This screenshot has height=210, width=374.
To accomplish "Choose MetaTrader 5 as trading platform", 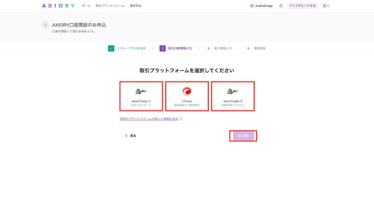I will pos(233,96).
